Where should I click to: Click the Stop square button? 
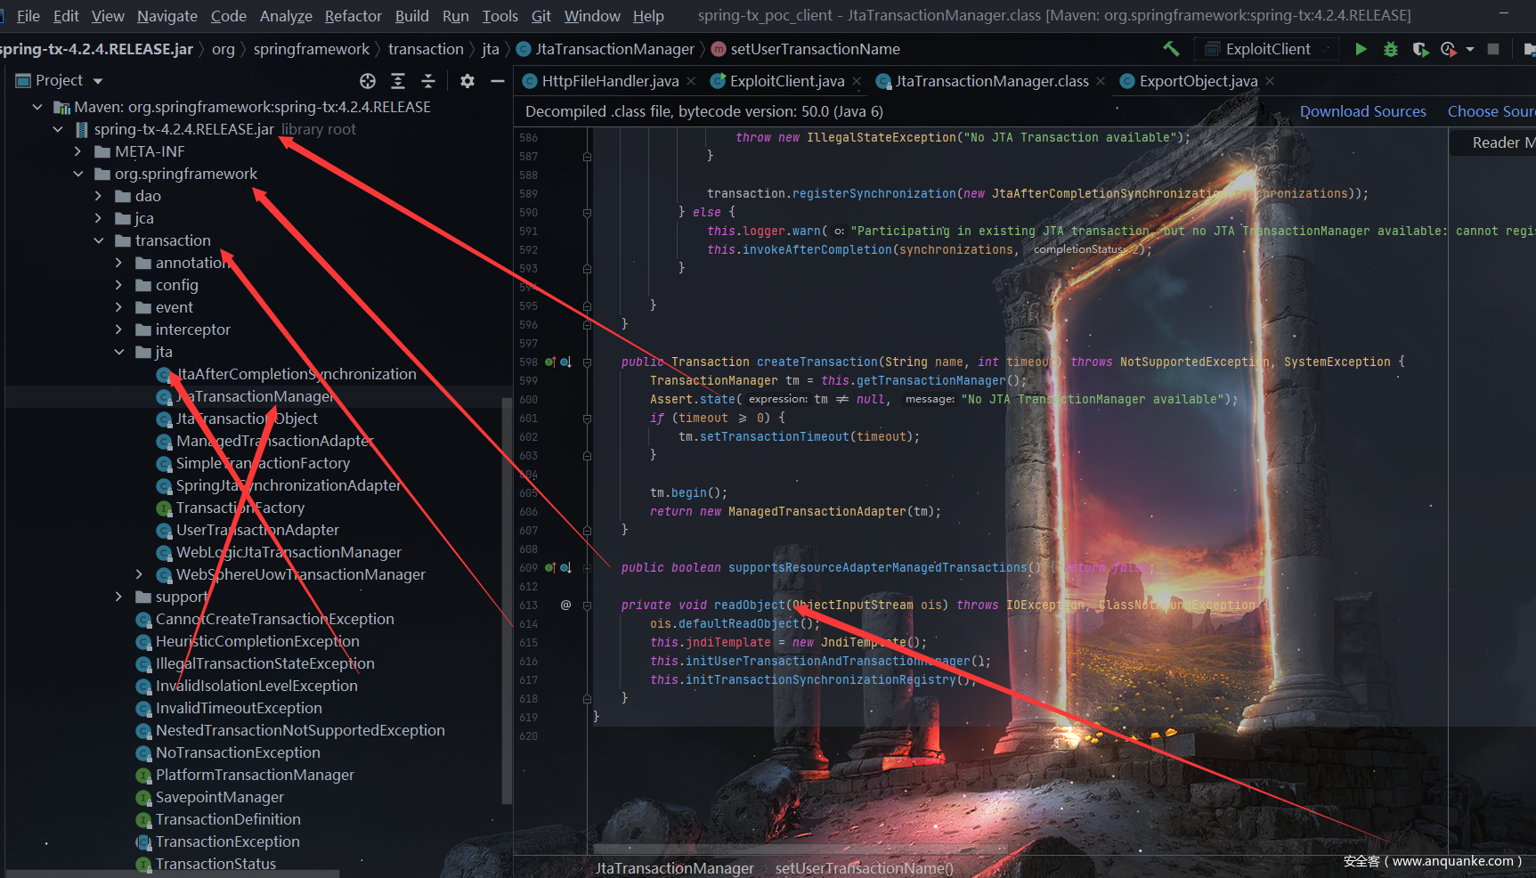click(x=1493, y=49)
